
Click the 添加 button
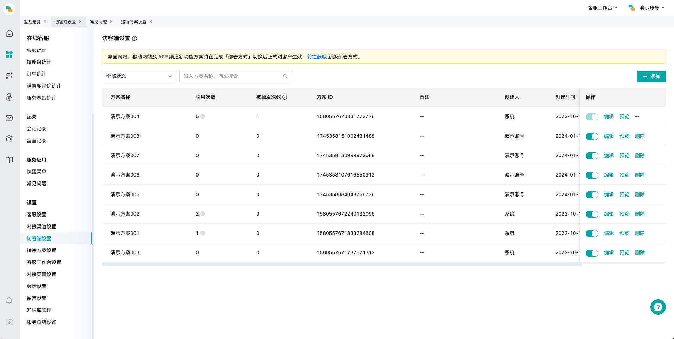click(x=651, y=76)
